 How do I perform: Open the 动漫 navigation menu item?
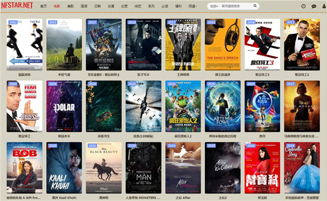click(x=111, y=6)
